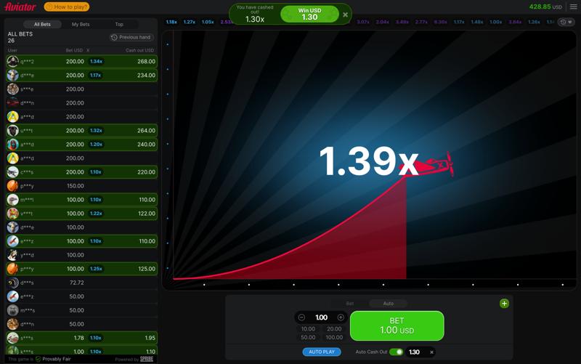Click c***s player avatar

coord(12,172)
